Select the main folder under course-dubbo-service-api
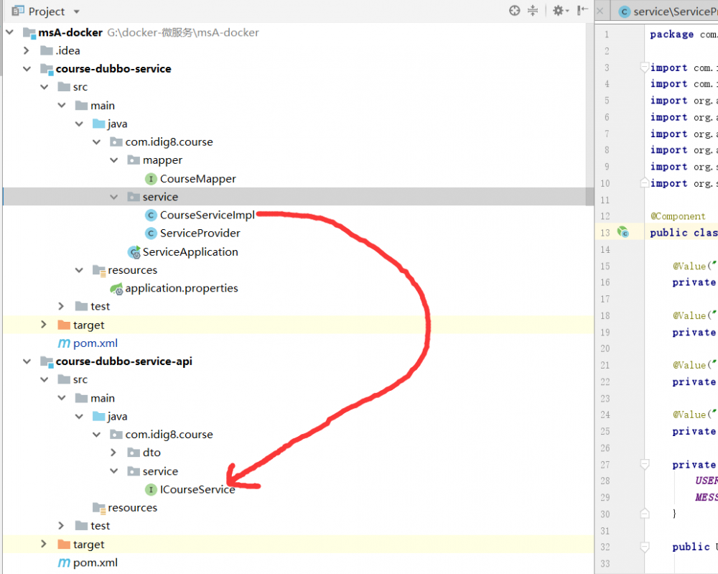 click(x=103, y=398)
